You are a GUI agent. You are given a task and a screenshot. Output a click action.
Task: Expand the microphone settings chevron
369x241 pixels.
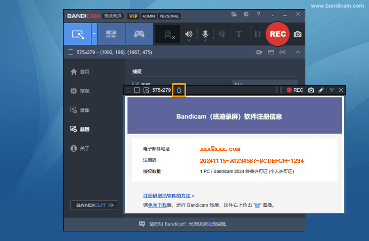205,40
